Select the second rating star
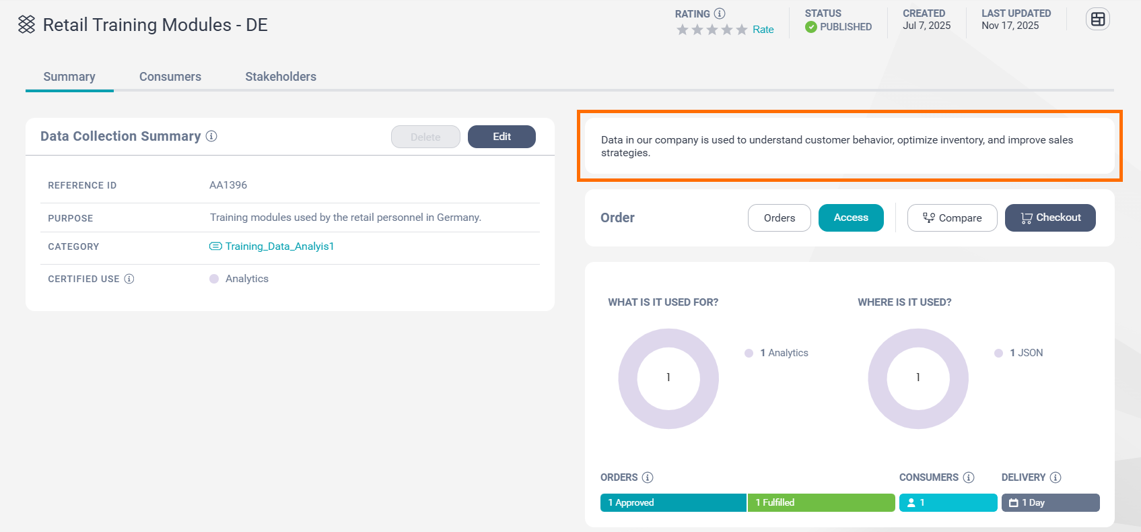Viewport: 1141px width, 532px height. [697, 30]
